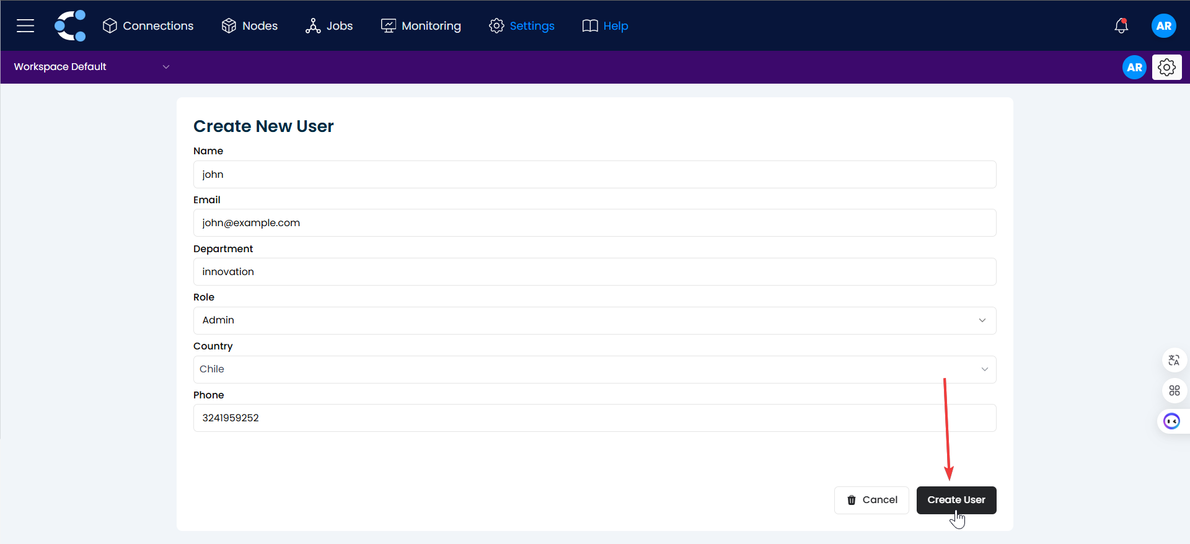Click the Create User button
This screenshot has width=1190, height=544.
pyautogui.click(x=956, y=500)
